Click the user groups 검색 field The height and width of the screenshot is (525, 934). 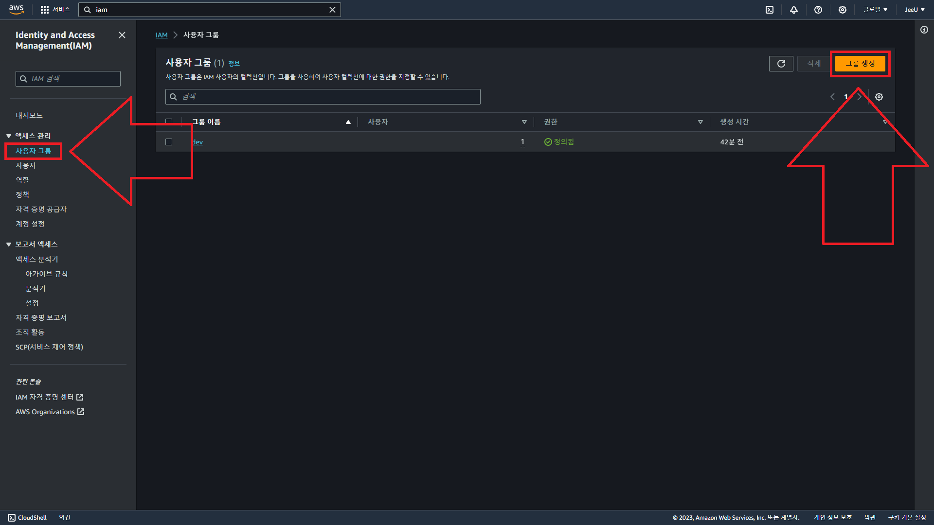323,97
